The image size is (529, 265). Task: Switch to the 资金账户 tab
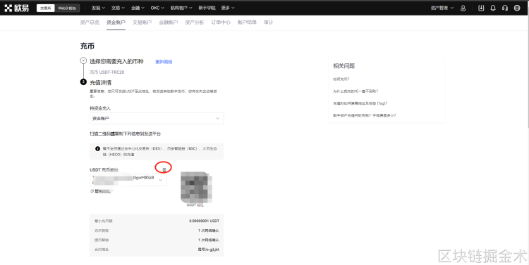click(x=116, y=22)
